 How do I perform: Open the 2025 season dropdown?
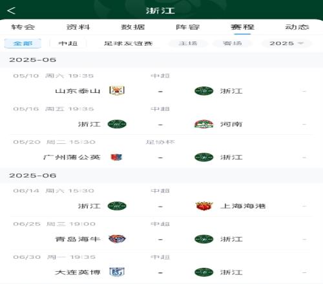[286, 43]
